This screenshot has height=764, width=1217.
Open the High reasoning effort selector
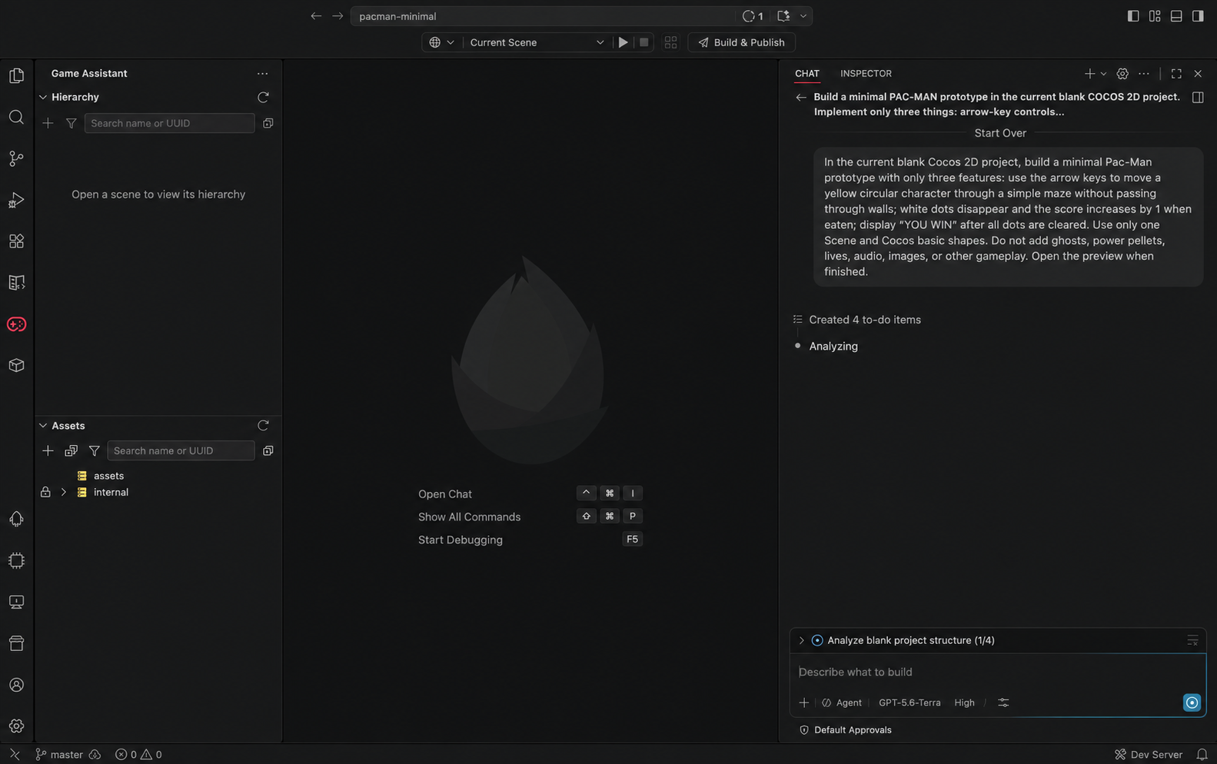click(964, 703)
